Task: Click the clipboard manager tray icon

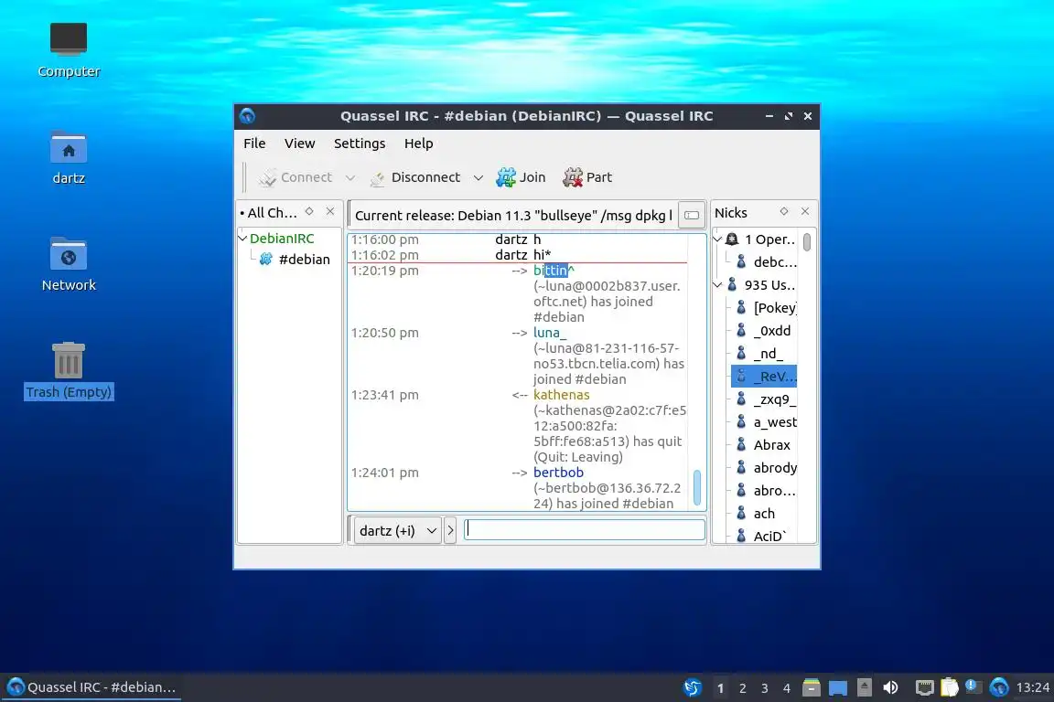Action: click(x=949, y=687)
